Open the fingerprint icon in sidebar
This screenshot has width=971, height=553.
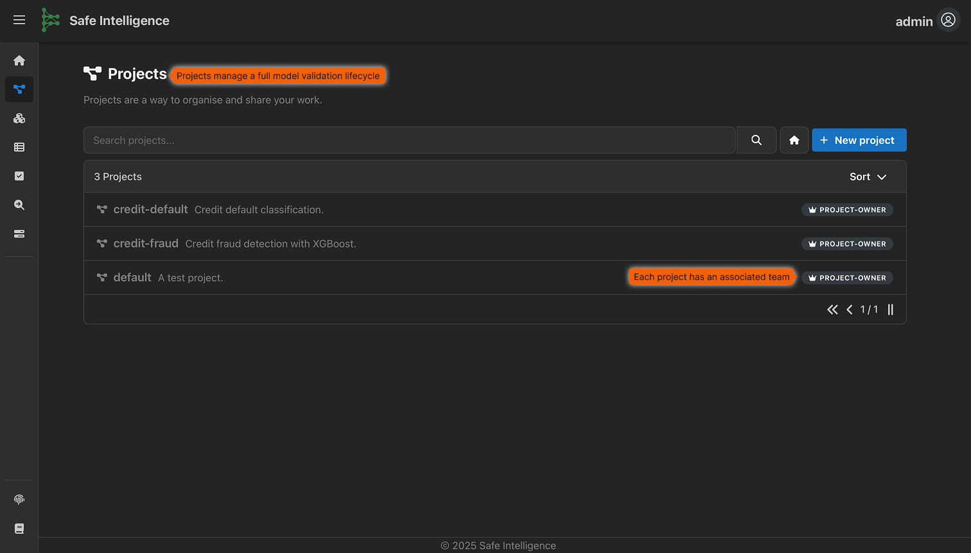click(19, 500)
